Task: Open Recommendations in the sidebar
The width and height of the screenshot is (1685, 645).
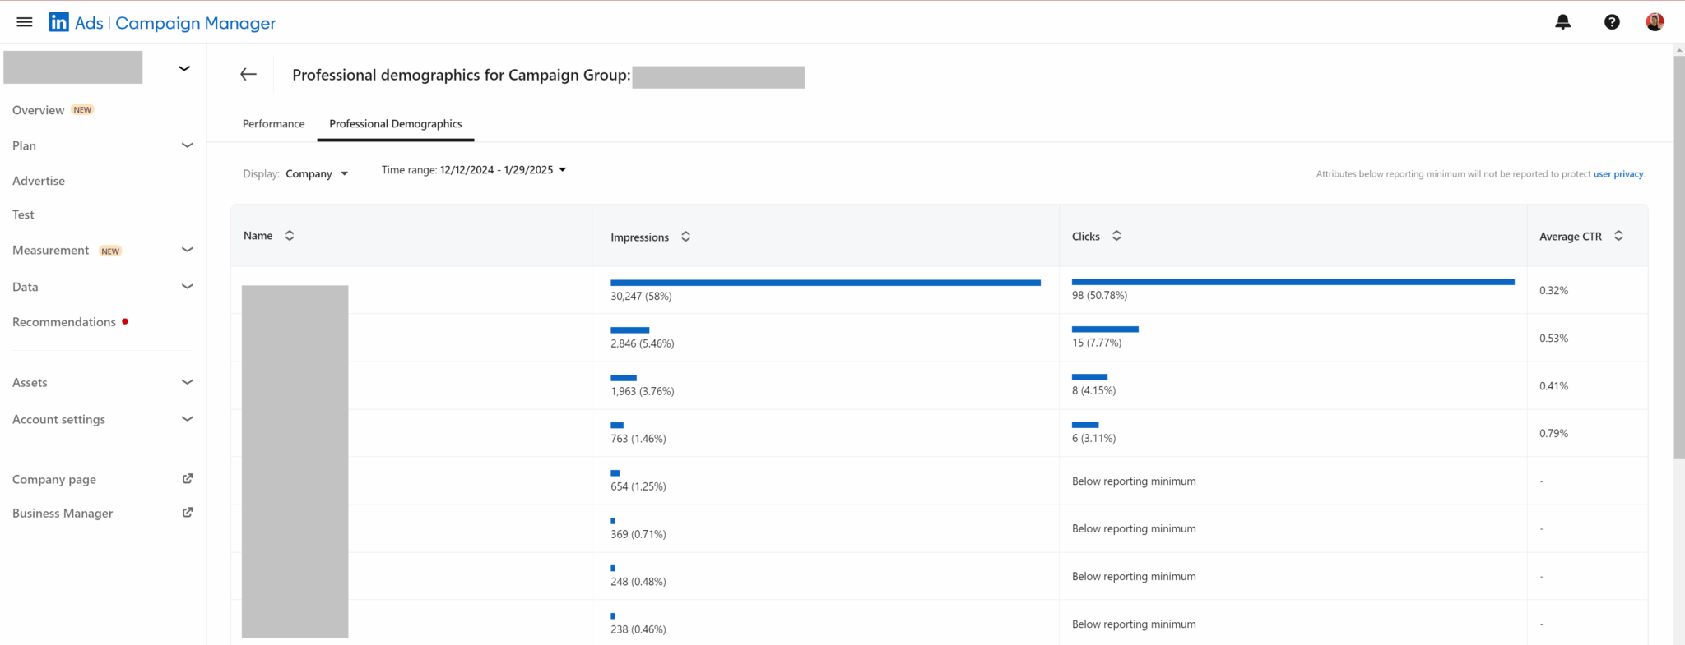Action: (64, 322)
